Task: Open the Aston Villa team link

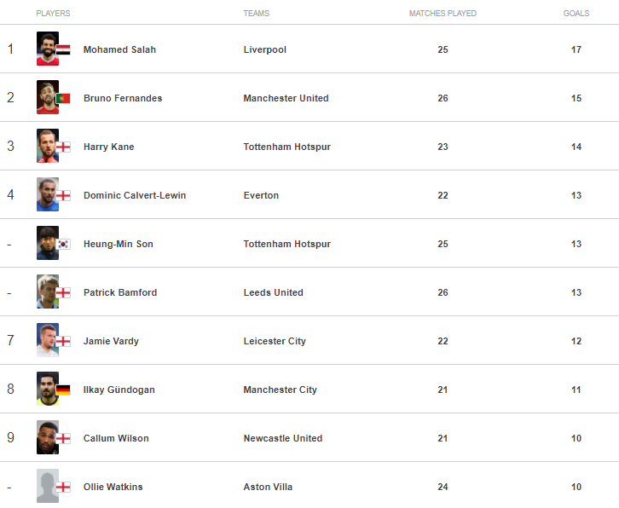Action: (x=268, y=487)
